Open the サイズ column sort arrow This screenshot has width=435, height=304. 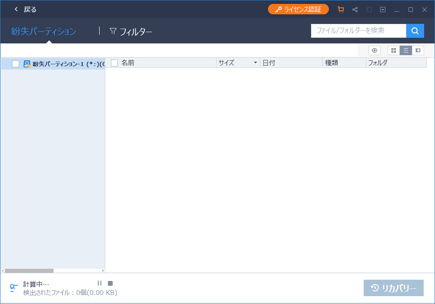point(255,63)
